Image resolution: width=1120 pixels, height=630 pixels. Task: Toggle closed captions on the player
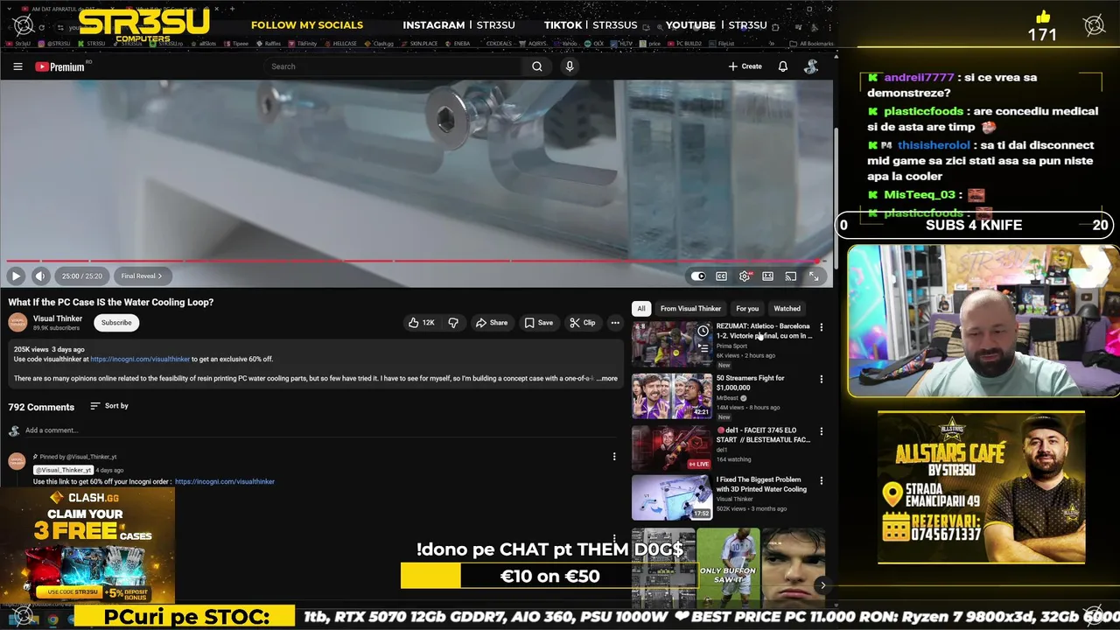click(x=721, y=276)
